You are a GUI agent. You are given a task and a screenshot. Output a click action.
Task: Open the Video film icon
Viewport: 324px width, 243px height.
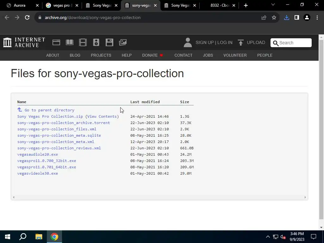tap(83, 42)
